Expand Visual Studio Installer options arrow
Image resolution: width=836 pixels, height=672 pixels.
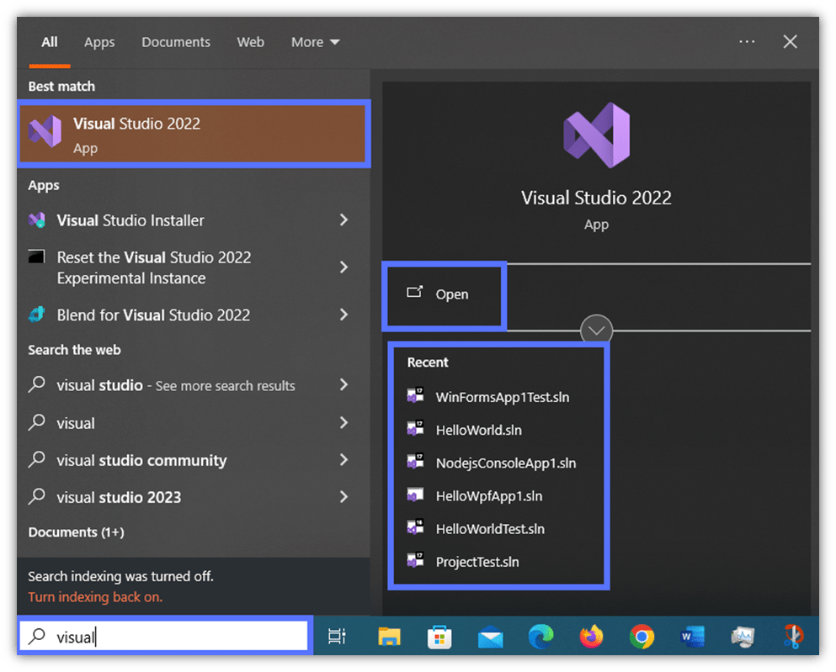pos(343,220)
